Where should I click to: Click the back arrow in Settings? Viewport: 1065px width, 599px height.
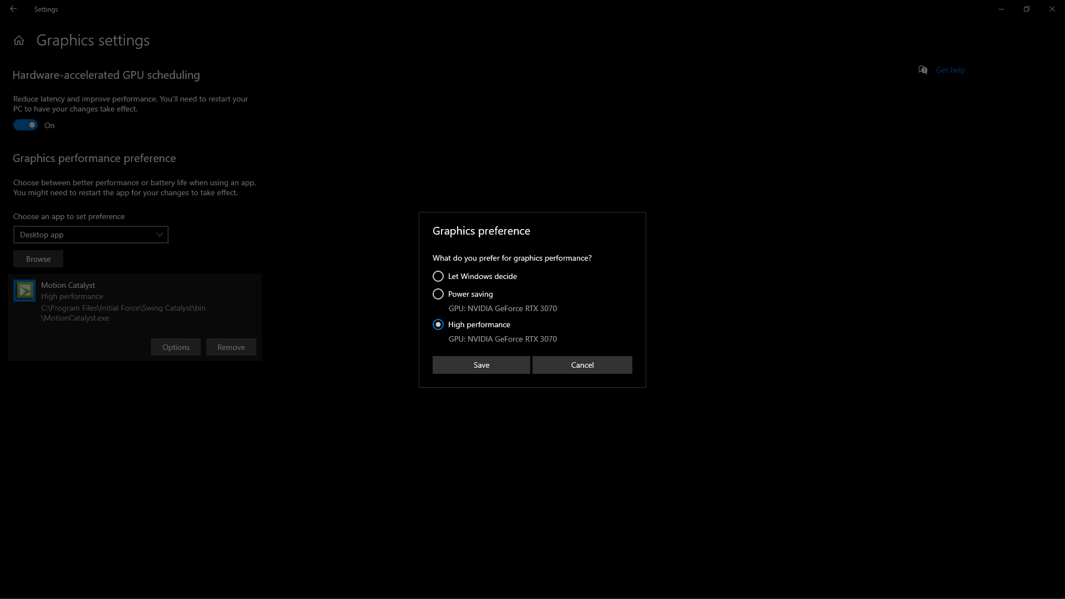click(13, 9)
